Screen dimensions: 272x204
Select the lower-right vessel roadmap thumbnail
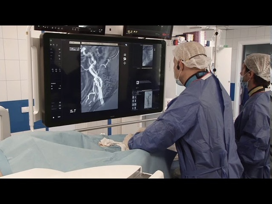coord(148,100)
